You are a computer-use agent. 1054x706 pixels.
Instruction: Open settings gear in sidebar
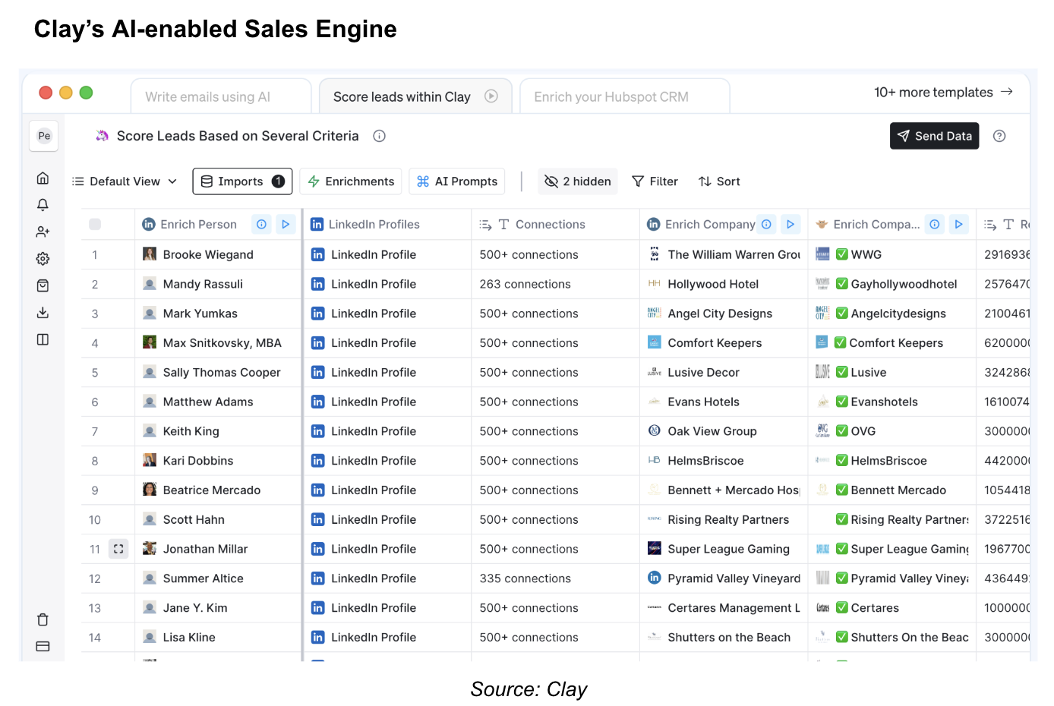(43, 259)
